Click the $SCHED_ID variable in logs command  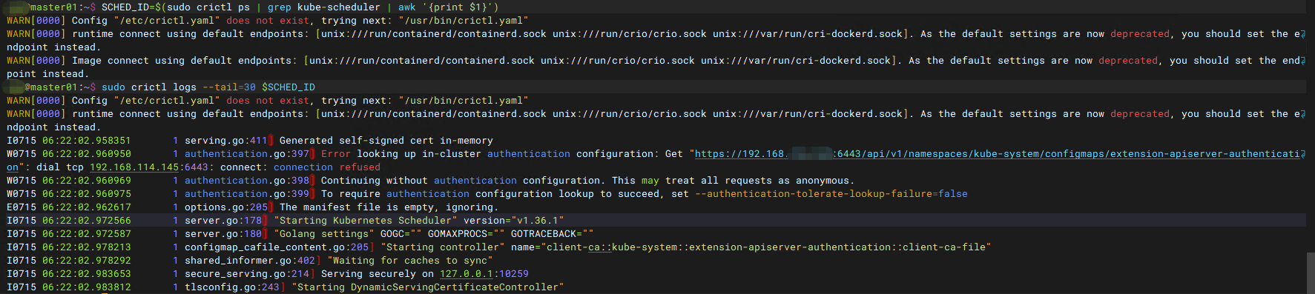tap(289, 87)
